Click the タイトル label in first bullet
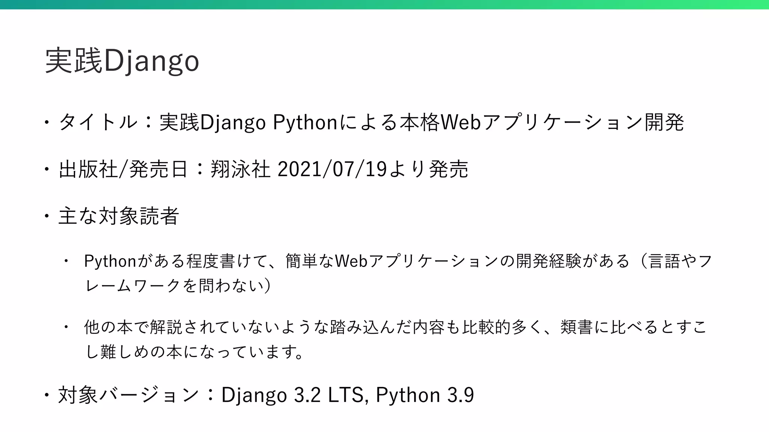769x432 pixels. (x=98, y=122)
